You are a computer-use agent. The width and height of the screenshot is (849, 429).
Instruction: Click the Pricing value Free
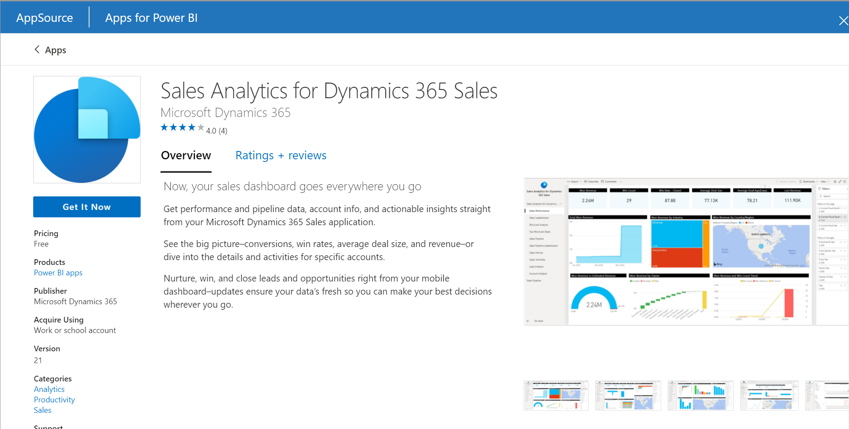coord(41,244)
